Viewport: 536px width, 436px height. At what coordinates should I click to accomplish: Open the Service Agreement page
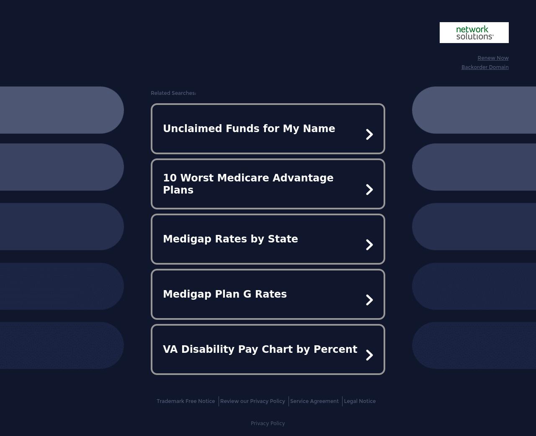(314, 401)
